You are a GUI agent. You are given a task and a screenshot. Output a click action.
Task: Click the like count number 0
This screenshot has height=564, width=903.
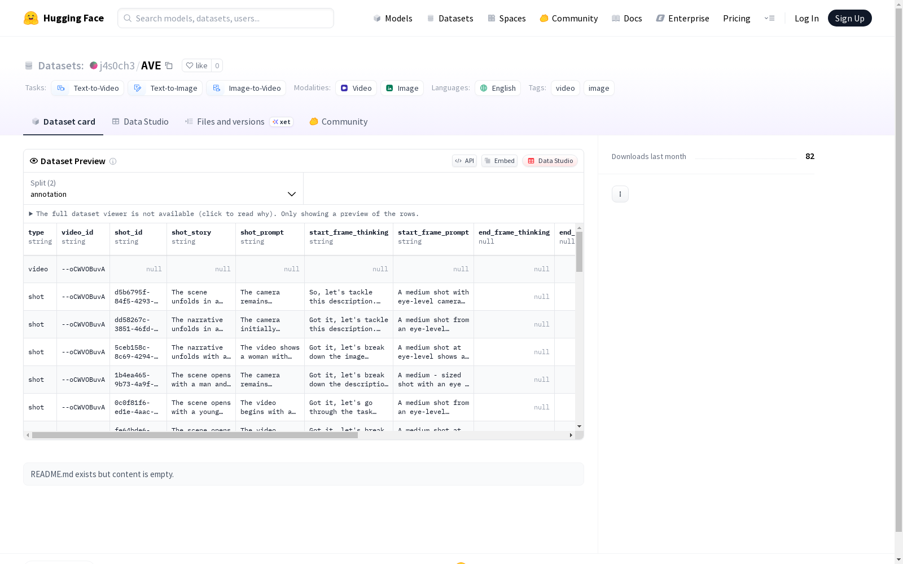[x=217, y=65]
